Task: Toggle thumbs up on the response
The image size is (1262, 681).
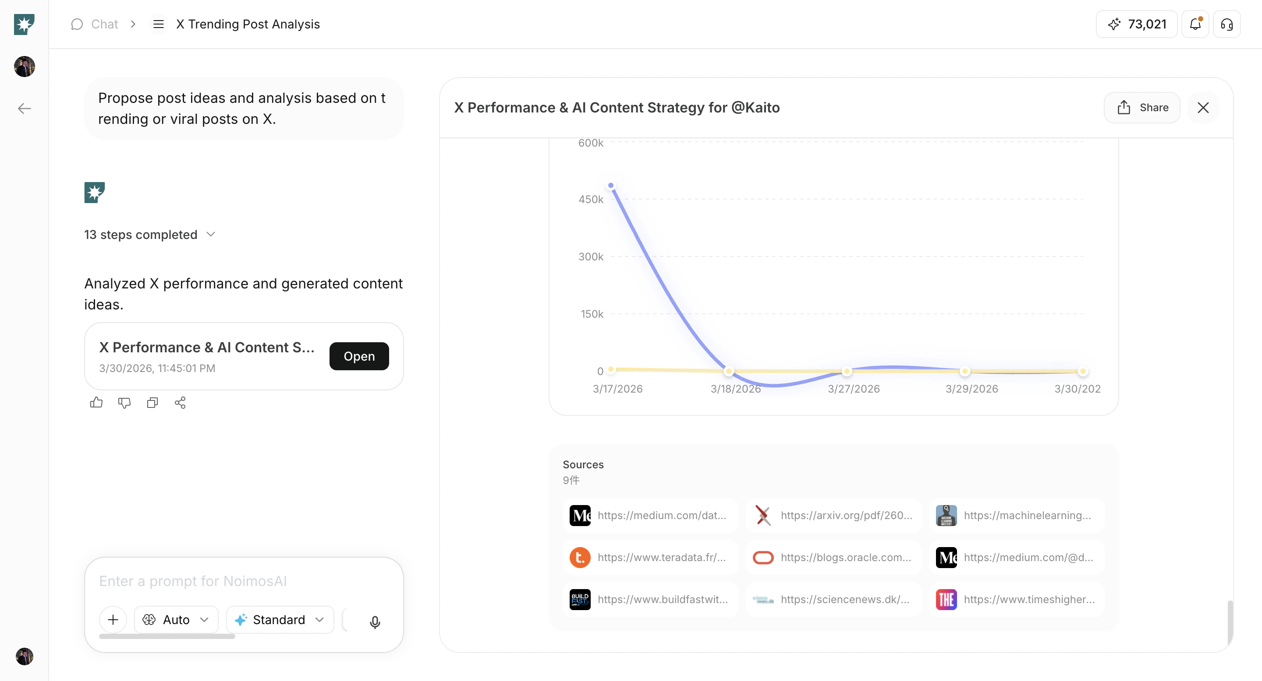Action: coord(96,402)
